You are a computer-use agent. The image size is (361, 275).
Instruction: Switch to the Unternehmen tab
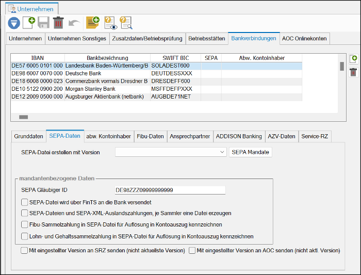click(25, 39)
